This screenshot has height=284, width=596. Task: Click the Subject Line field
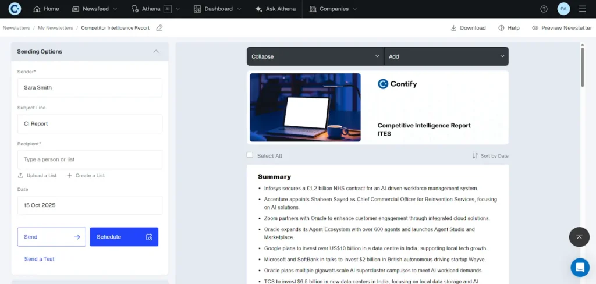90,123
